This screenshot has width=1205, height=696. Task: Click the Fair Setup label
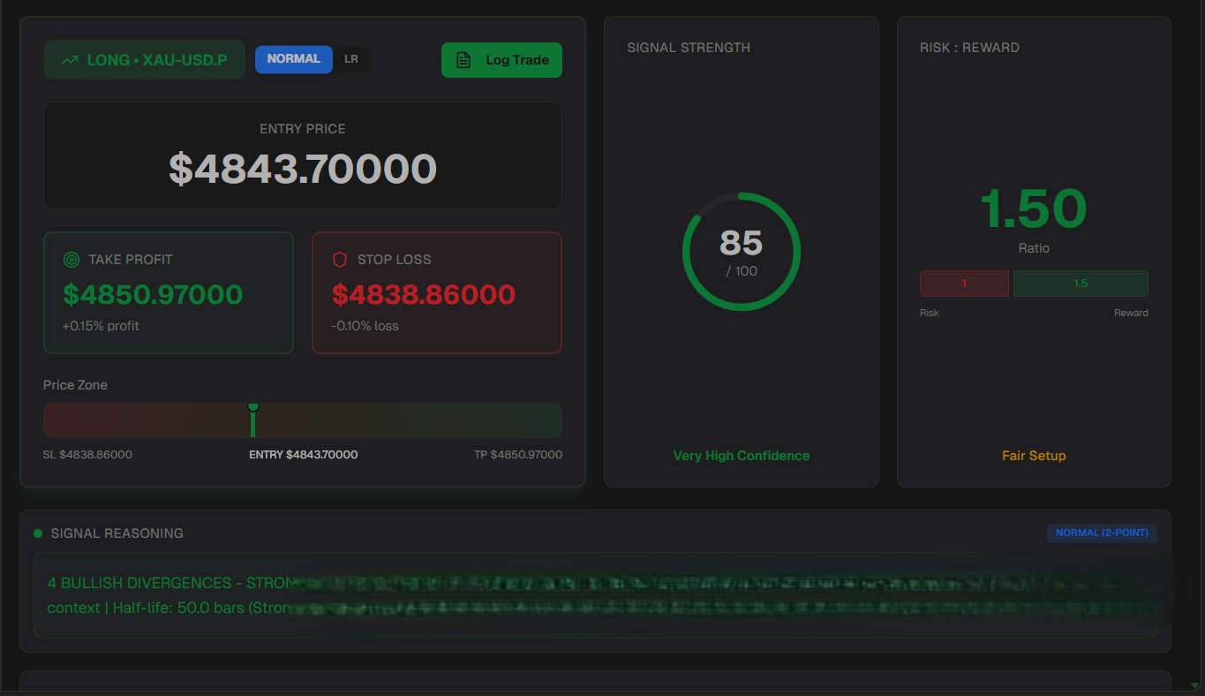[x=1034, y=456]
